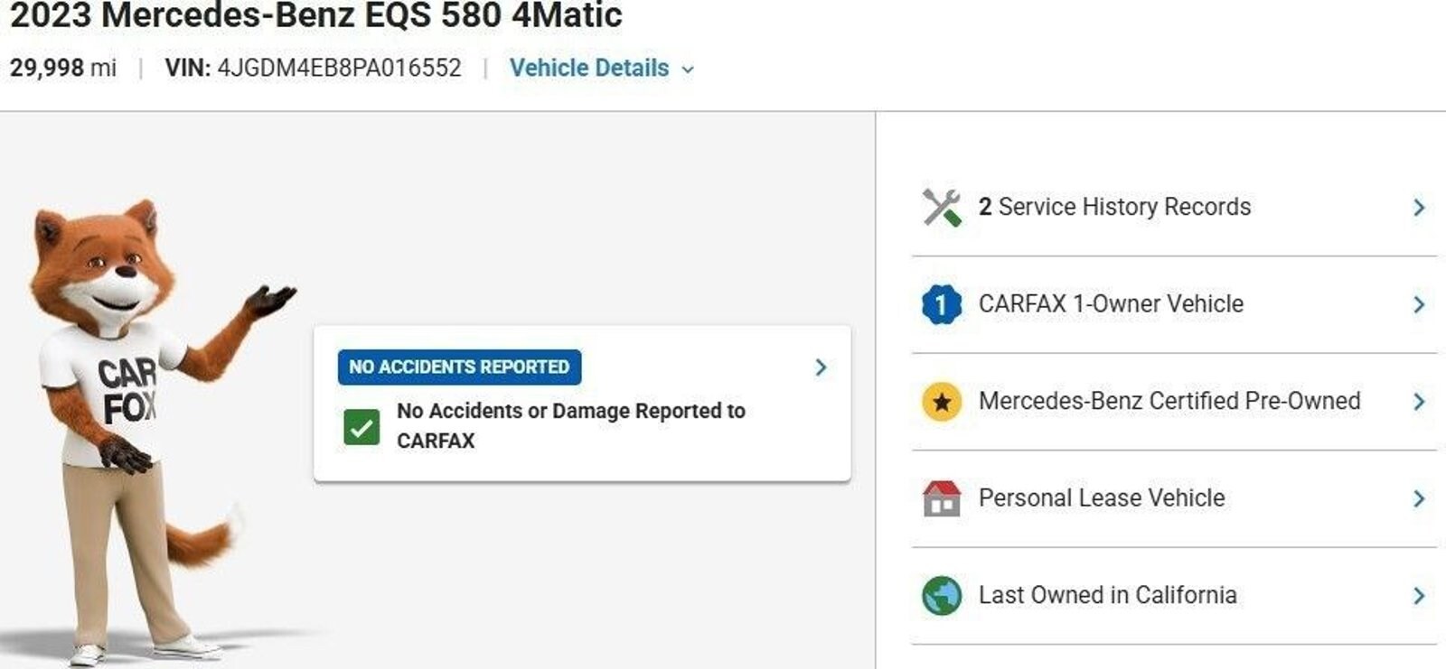Image resolution: width=1446 pixels, height=669 pixels.
Task: Click the Last Owned in California chevron
Action: 1419,596
